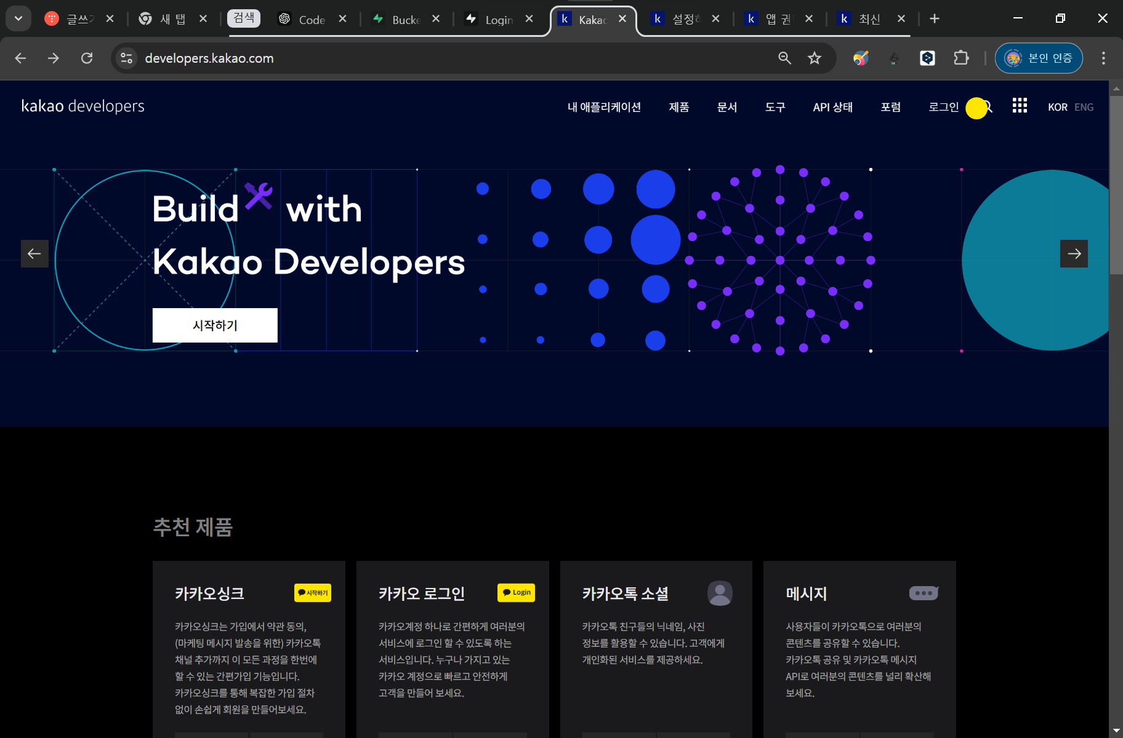Image resolution: width=1123 pixels, height=738 pixels.
Task: Click the page vertical scrollbar thumb
Action: (x=1116, y=184)
